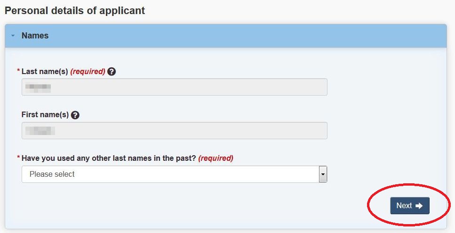
Task: Focus the First name(s) text field
Action: [x=175, y=131]
